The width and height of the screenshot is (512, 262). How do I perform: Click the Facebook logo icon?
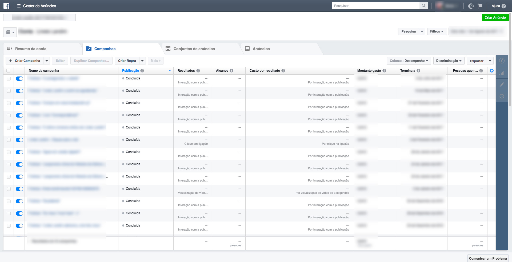[6, 6]
